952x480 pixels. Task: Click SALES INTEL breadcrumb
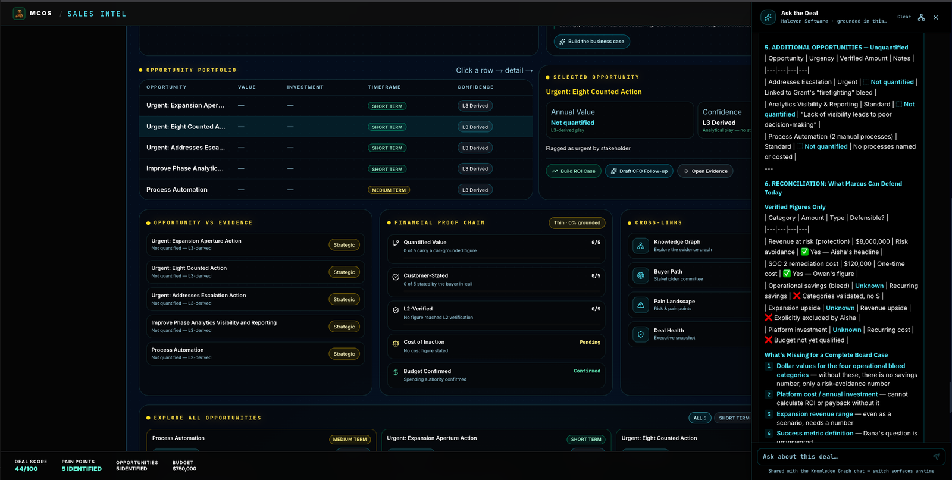(x=96, y=14)
